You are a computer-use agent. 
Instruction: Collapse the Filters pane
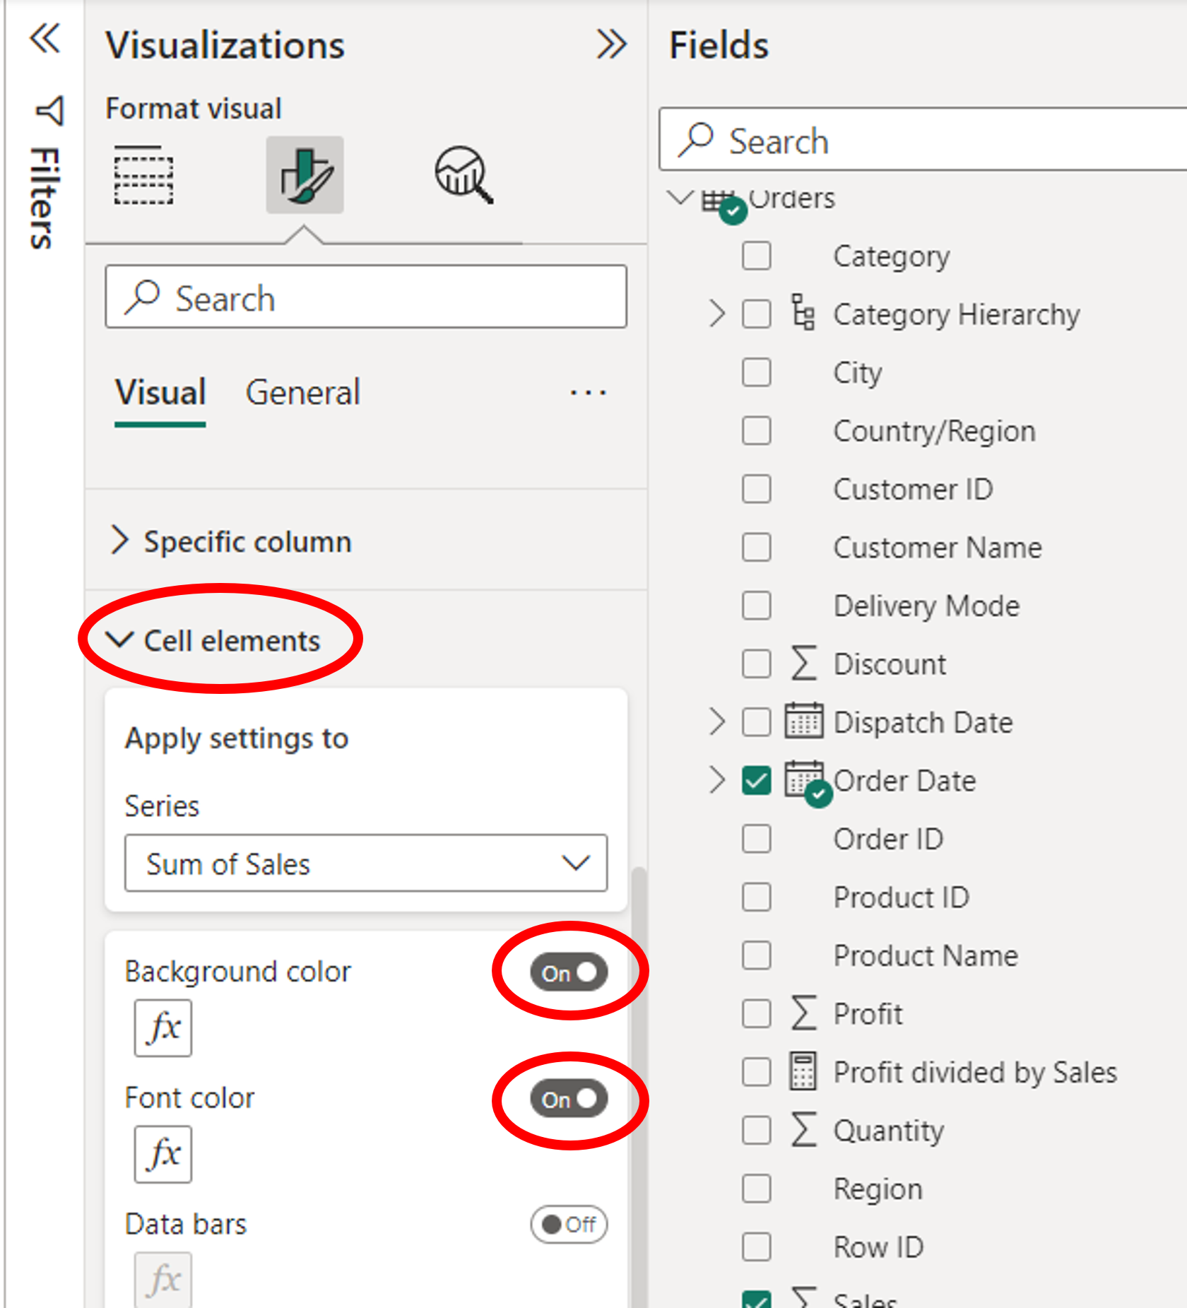click(45, 40)
